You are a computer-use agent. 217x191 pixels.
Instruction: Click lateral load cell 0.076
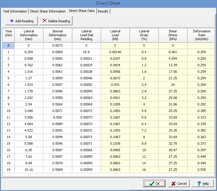115,85
